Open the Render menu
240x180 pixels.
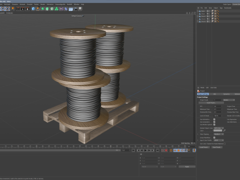[42, 4]
